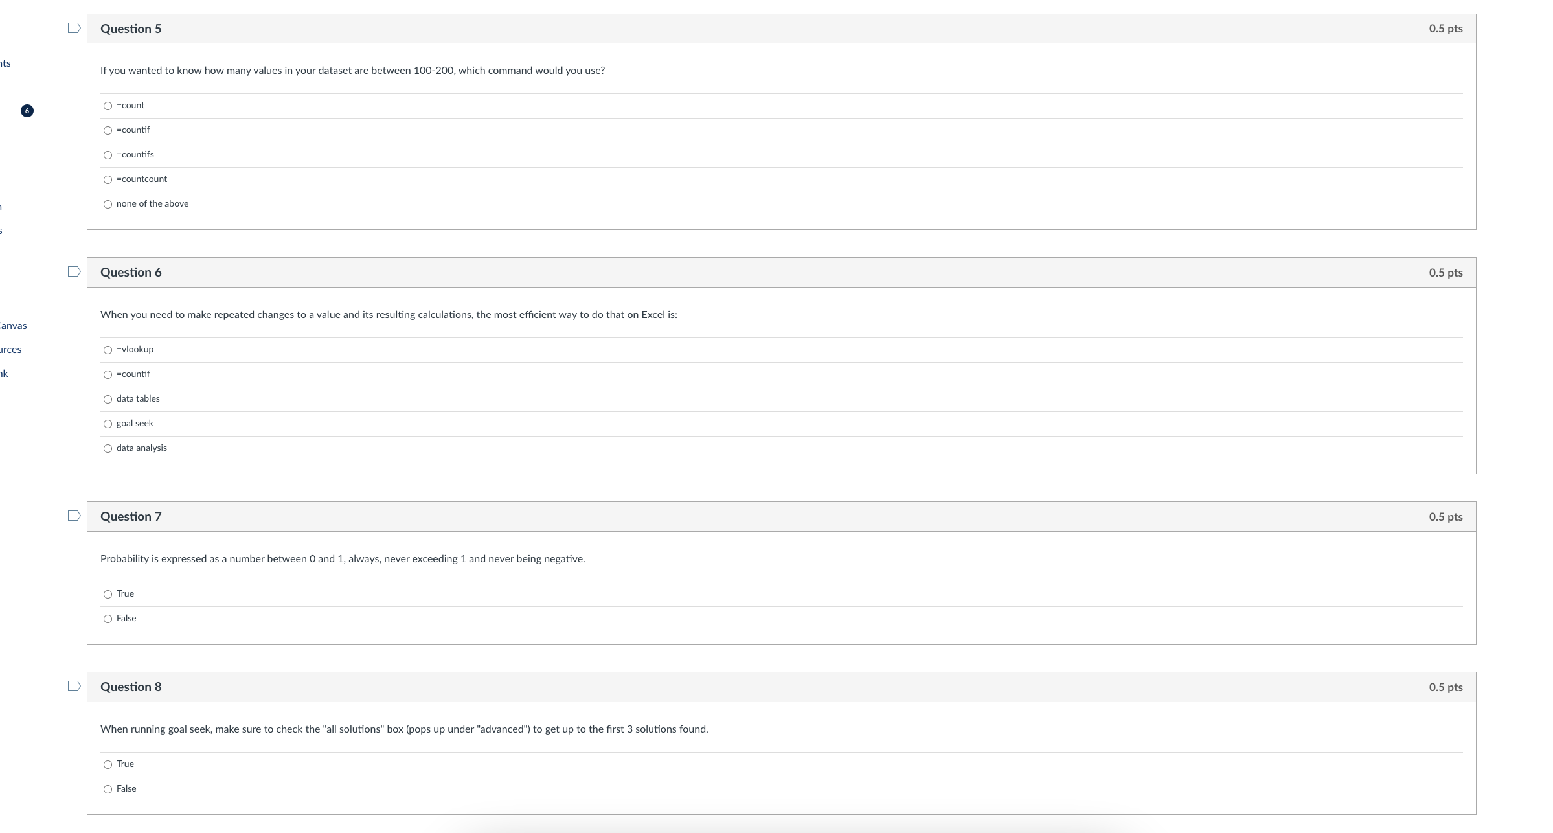Screen dimensions: 1553x833
Task: Flag Question 5 with the bookmark icon
Action: (74, 28)
